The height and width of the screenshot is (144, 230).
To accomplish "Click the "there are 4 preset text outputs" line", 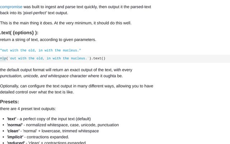I will (28, 109).
